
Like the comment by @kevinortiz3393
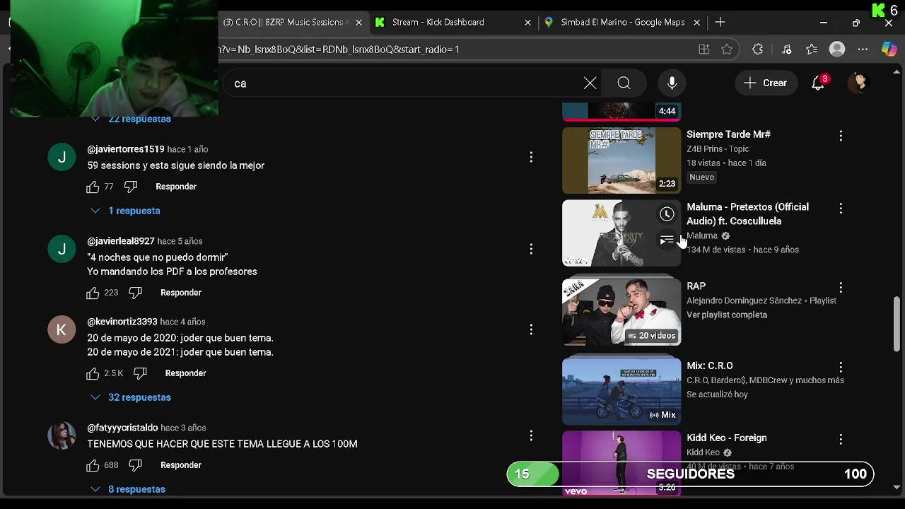point(93,373)
